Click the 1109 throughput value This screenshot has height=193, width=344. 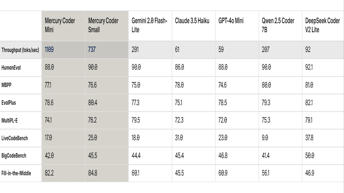pyautogui.click(x=49, y=49)
